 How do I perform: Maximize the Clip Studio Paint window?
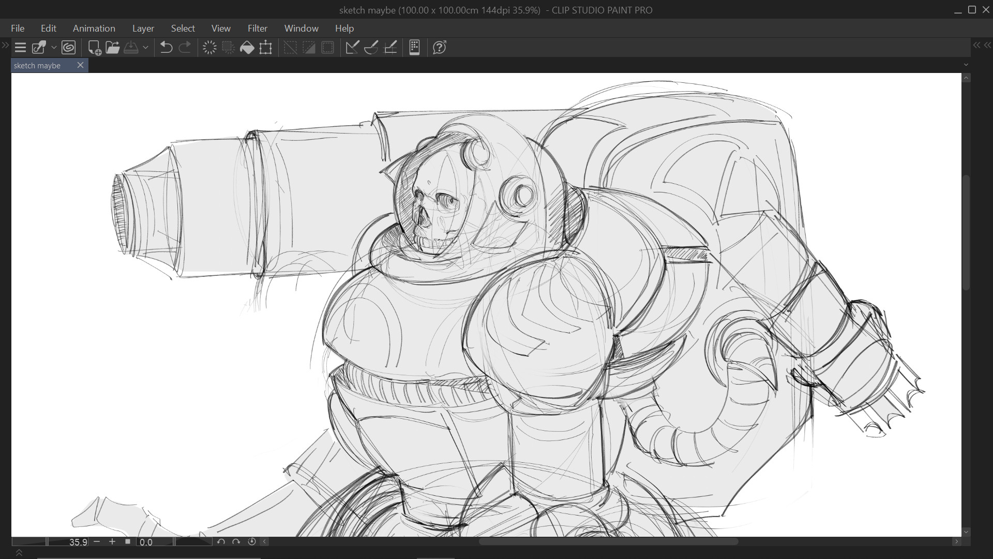pos(972,10)
